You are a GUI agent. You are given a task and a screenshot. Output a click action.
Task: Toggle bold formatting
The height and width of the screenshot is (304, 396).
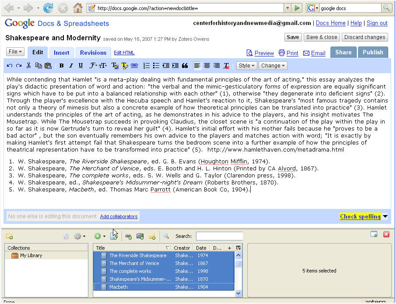[x=61, y=66]
